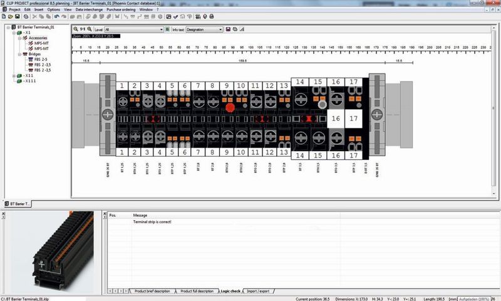Click the lock icon in main toolbar

click(x=212, y=16)
